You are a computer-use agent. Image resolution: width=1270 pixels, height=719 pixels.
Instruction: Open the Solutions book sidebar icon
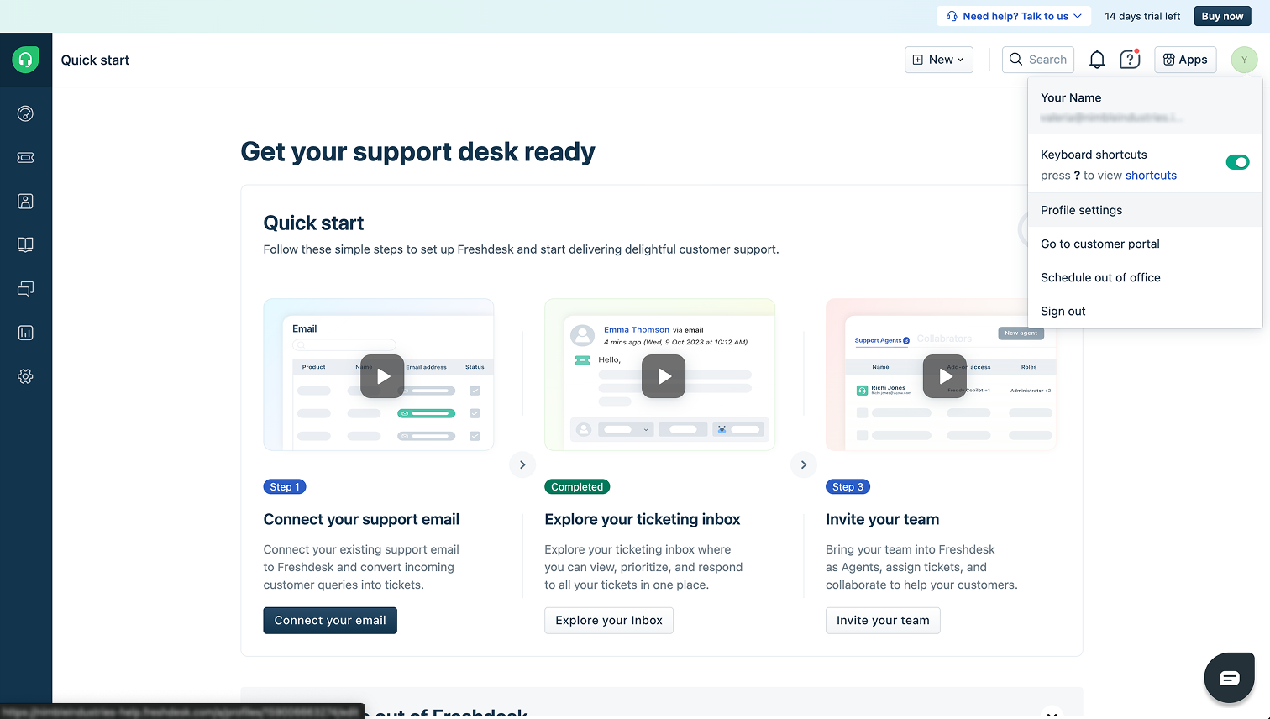25,244
